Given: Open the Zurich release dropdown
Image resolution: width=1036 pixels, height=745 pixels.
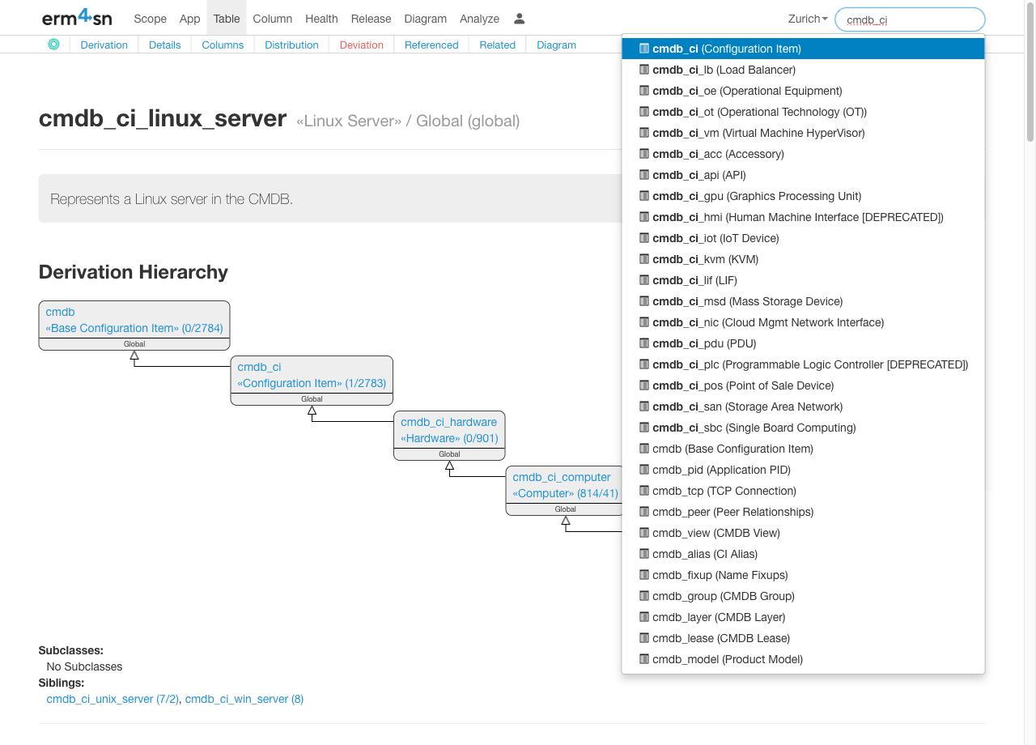Looking at the screenshot, I should [807, 19].
